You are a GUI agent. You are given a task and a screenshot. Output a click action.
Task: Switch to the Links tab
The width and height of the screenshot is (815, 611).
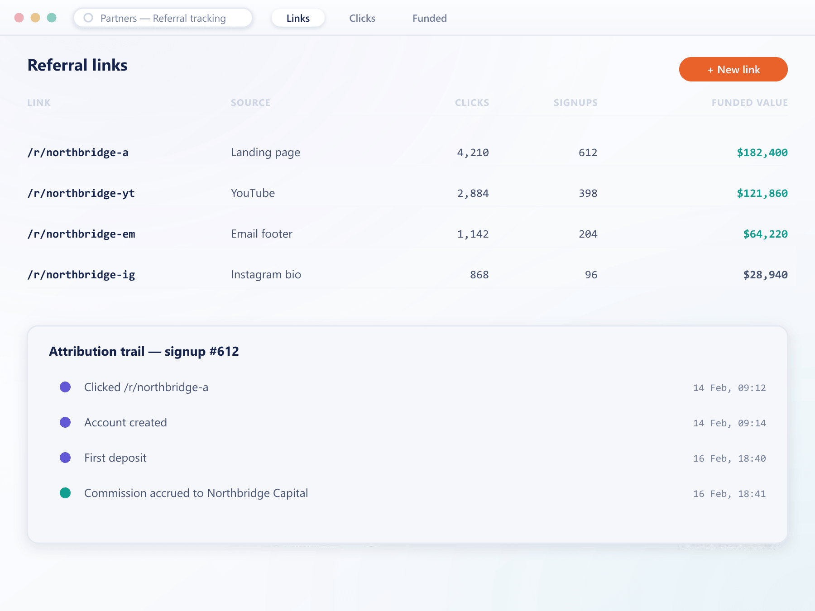point(298,18)
